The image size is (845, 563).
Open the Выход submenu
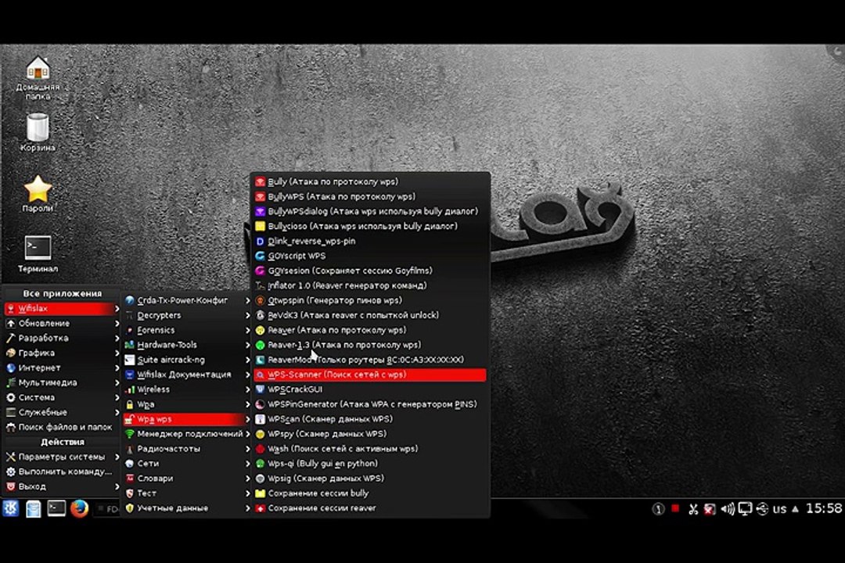62,486
